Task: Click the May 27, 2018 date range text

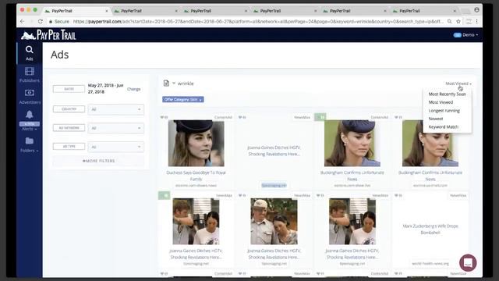Action: (105, 88)
